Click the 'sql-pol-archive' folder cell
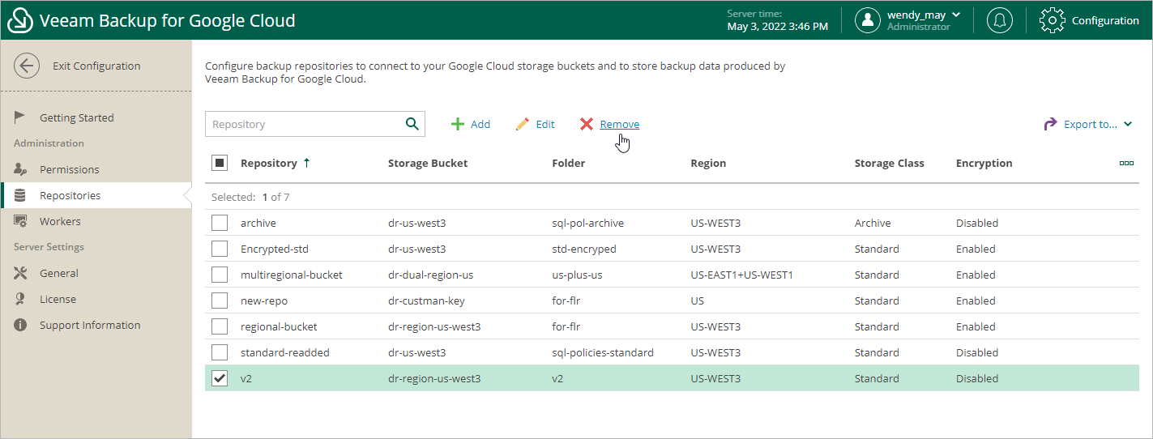Viewport: 1153px width, 439px height. (587, 223)
